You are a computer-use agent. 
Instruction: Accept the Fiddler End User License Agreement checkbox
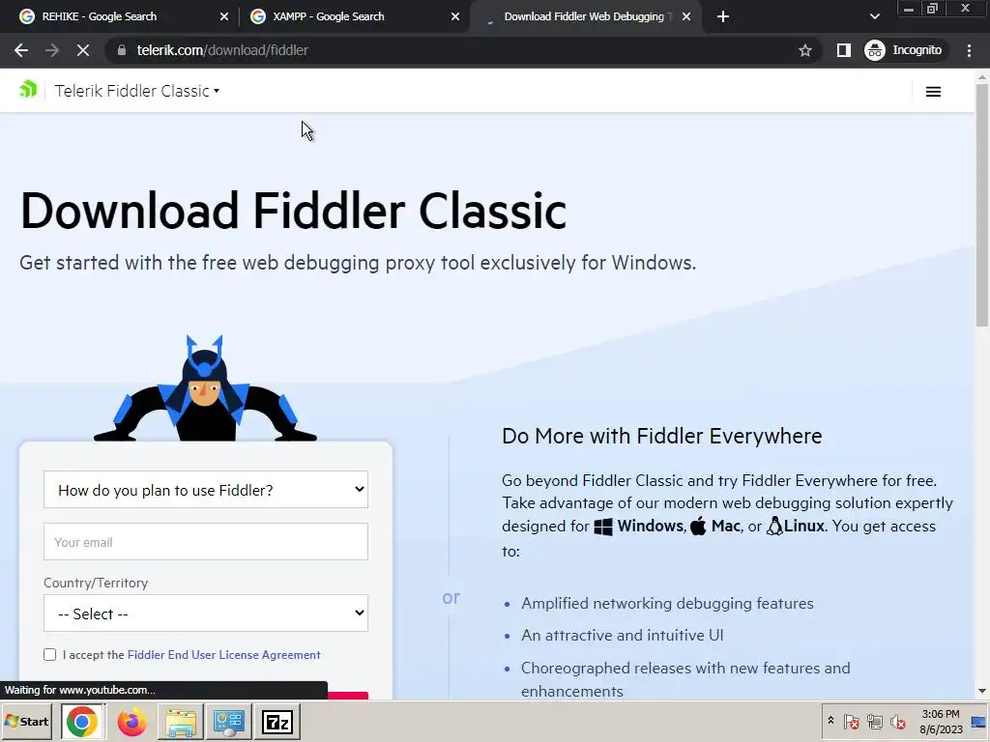(50, 654)
